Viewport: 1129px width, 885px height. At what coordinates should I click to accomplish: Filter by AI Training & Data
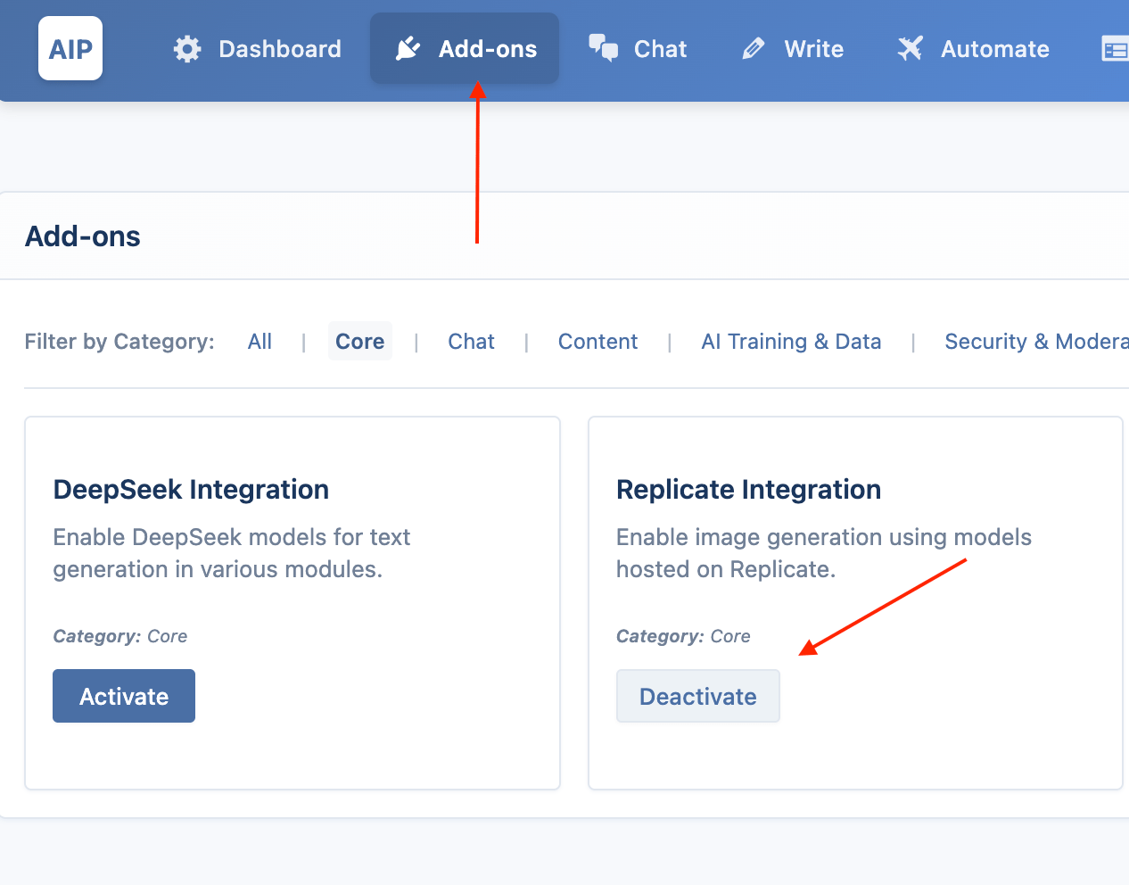[791, 342]
